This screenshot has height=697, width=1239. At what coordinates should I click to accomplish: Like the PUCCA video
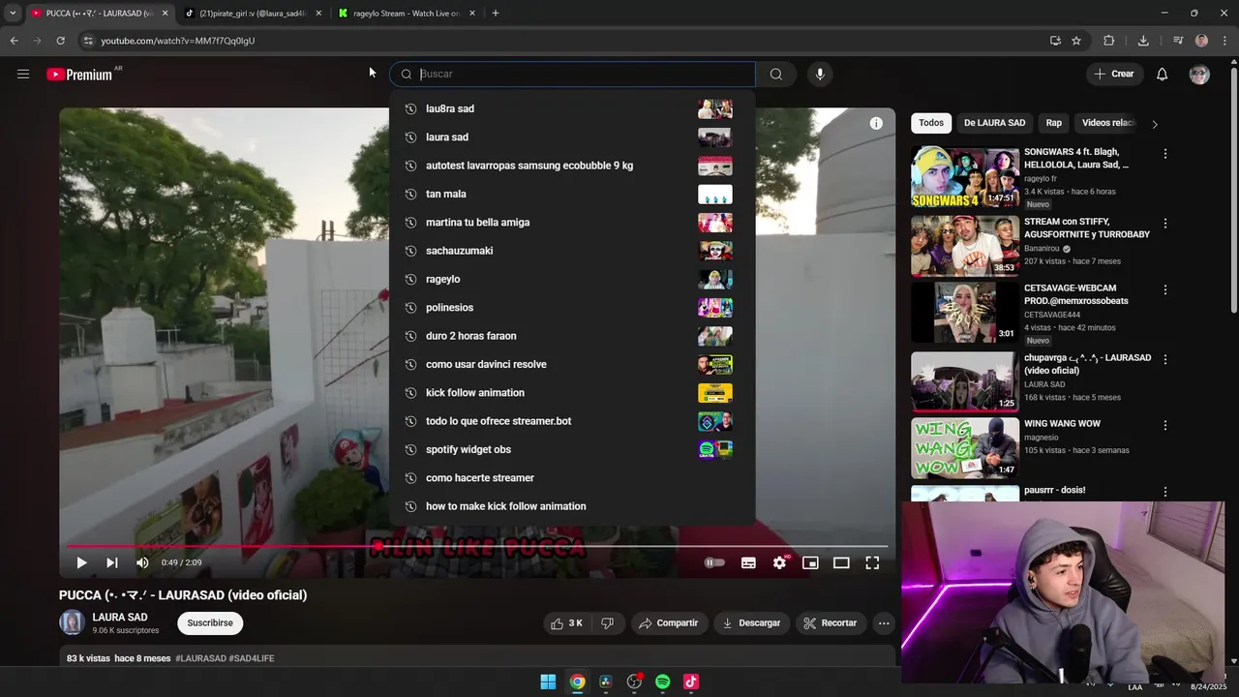point(566,623)
